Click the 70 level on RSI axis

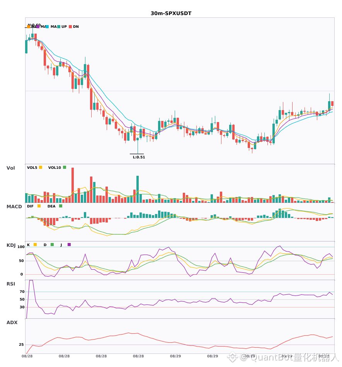[22, 292]
